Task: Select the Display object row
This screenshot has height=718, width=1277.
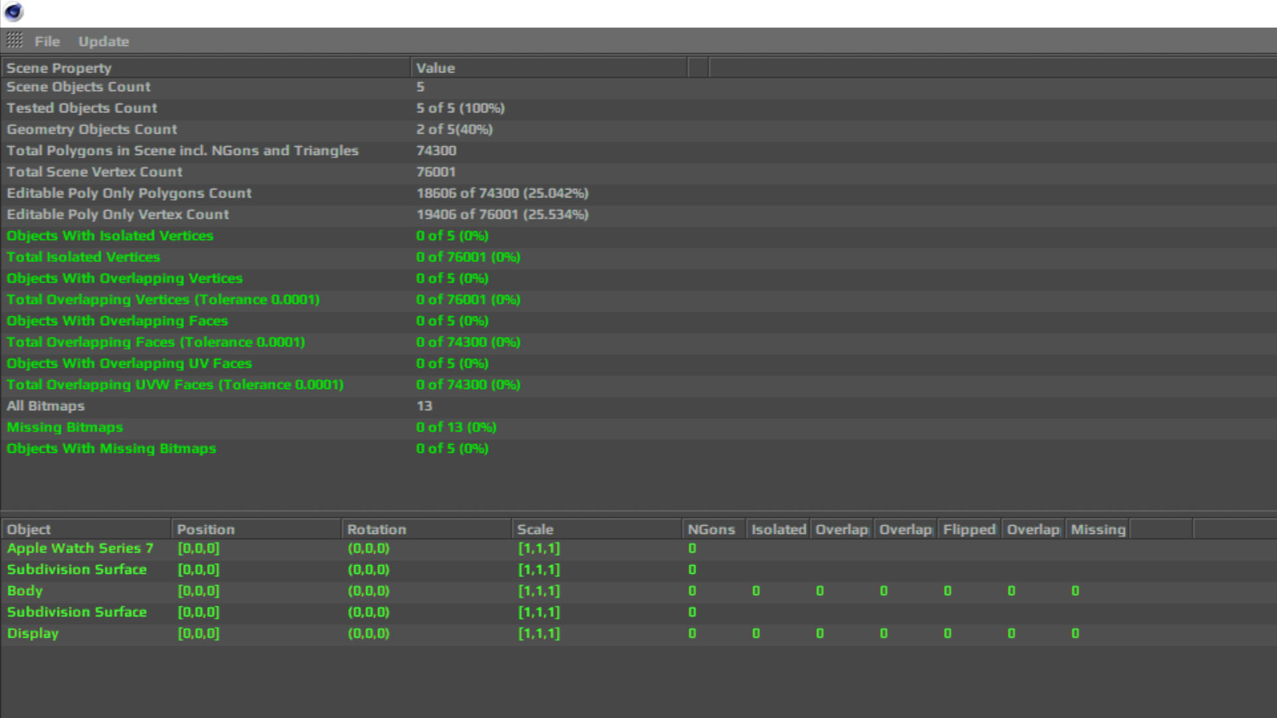Action: tap(33, 634)
